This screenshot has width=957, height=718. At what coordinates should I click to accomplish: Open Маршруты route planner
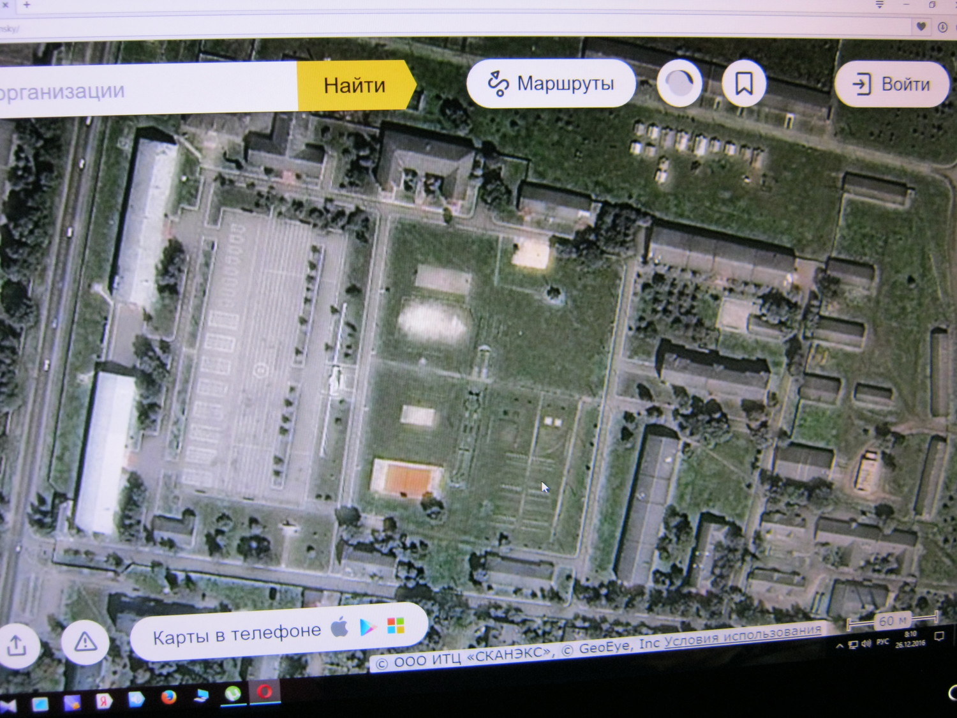coord(551,84)
